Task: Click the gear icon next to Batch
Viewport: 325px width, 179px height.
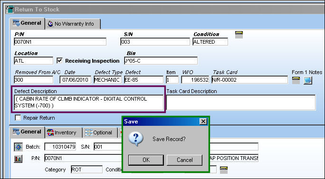Action: pos(18,147)
